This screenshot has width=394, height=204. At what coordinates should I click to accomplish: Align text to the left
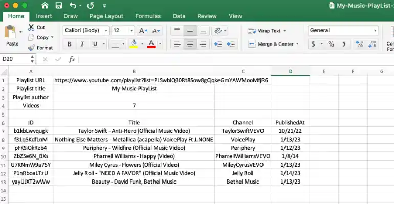177,44
